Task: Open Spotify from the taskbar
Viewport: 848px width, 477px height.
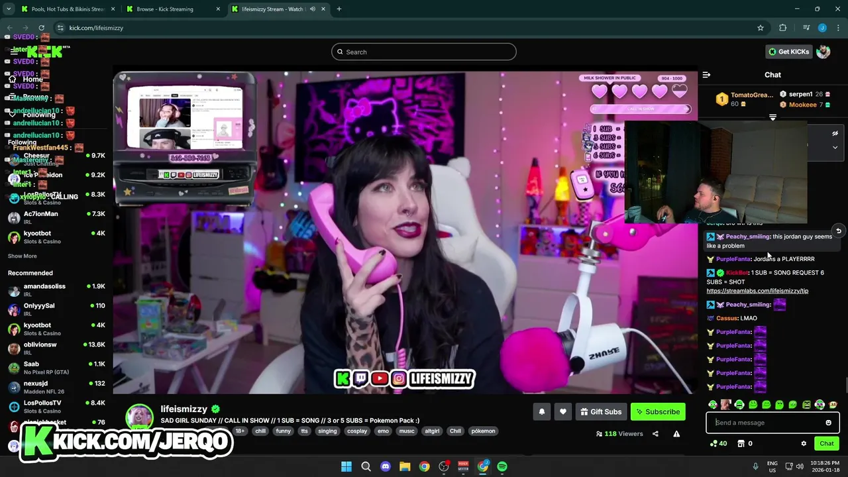Action: pos(502,466)
